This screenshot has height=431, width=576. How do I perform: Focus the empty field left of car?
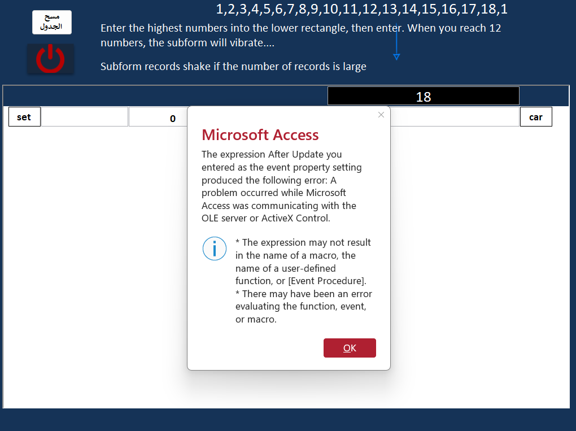[x=455, y=117]
